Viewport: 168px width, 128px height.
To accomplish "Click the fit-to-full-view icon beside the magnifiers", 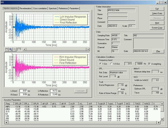I will pos(6,49).
